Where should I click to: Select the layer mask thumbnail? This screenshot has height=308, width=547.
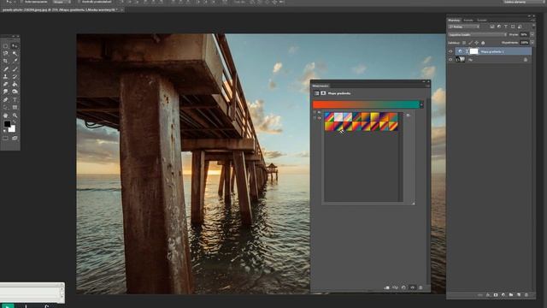[473, 51]
